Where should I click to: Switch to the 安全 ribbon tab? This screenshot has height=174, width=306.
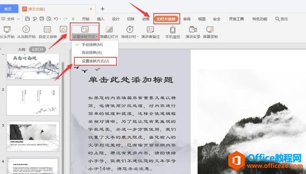pyautogui.click(x=217, y=19)
